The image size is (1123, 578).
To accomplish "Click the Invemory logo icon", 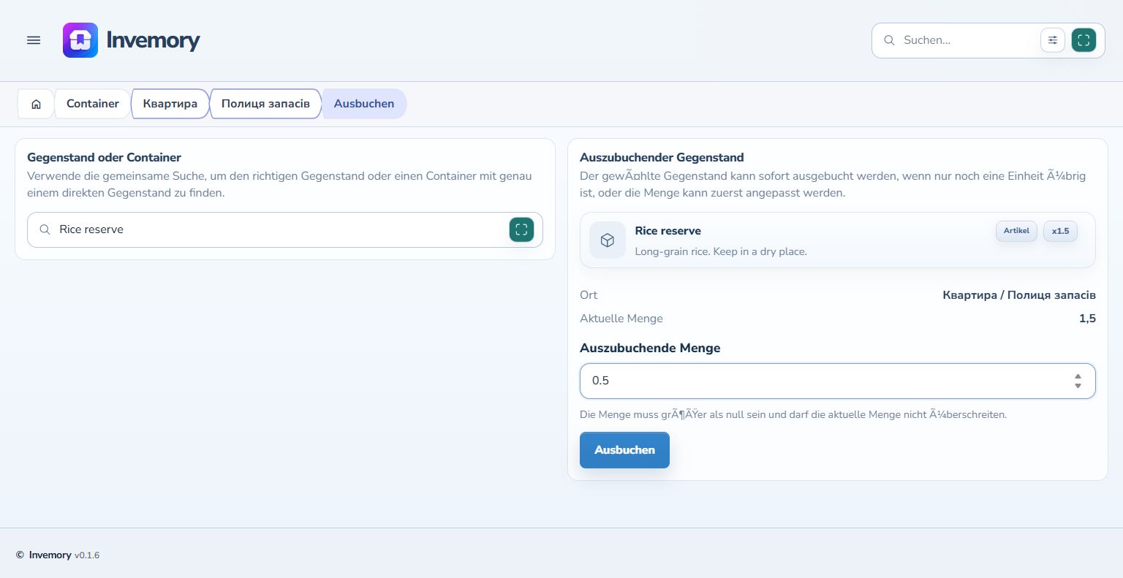I will (80, 40).
